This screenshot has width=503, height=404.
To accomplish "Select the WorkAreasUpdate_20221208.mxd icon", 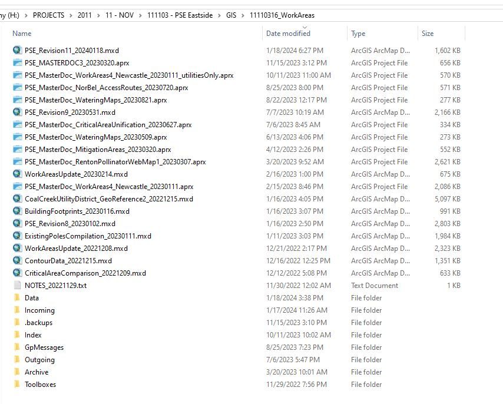I will 17,248.
